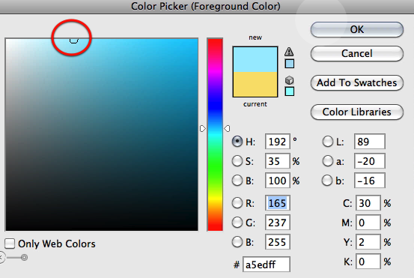Select the R red radio button
Screen dimensions: 414x278
coord(237,203)
